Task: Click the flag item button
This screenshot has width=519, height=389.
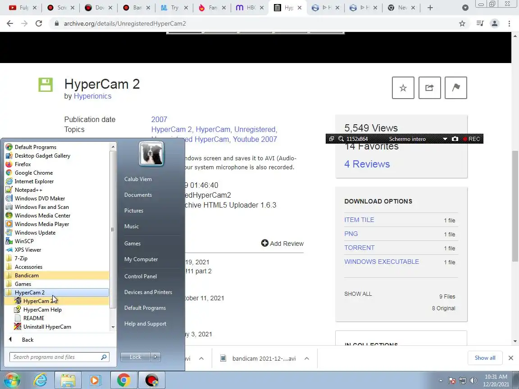Action: [456, 88]
